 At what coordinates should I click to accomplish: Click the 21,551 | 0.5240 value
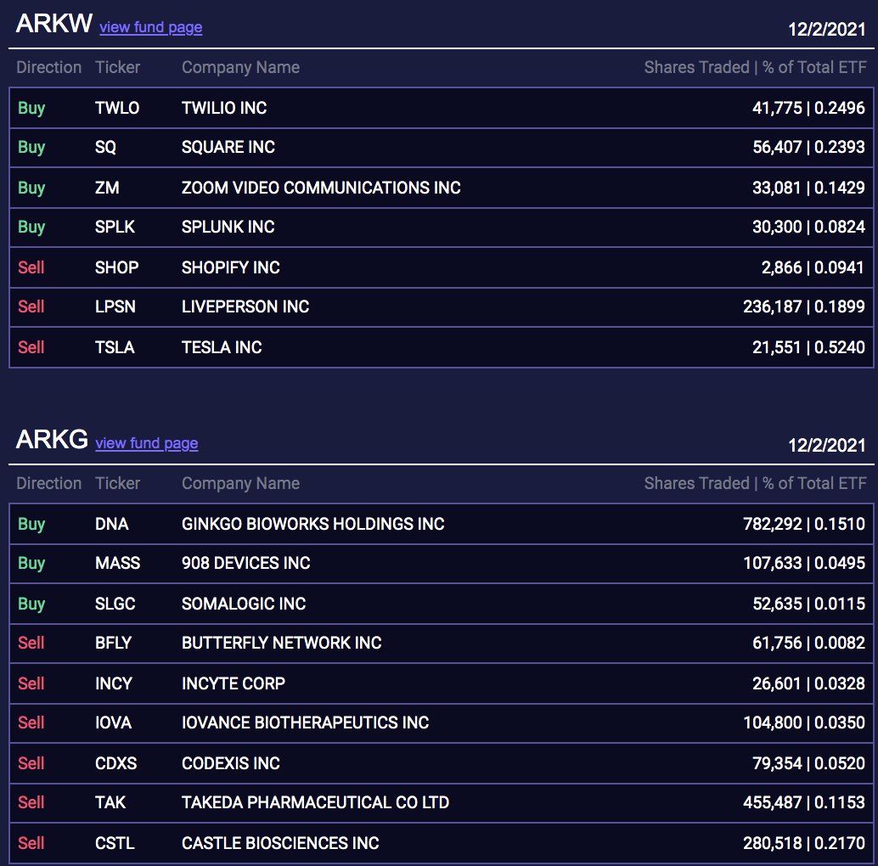tap(808, 347)
